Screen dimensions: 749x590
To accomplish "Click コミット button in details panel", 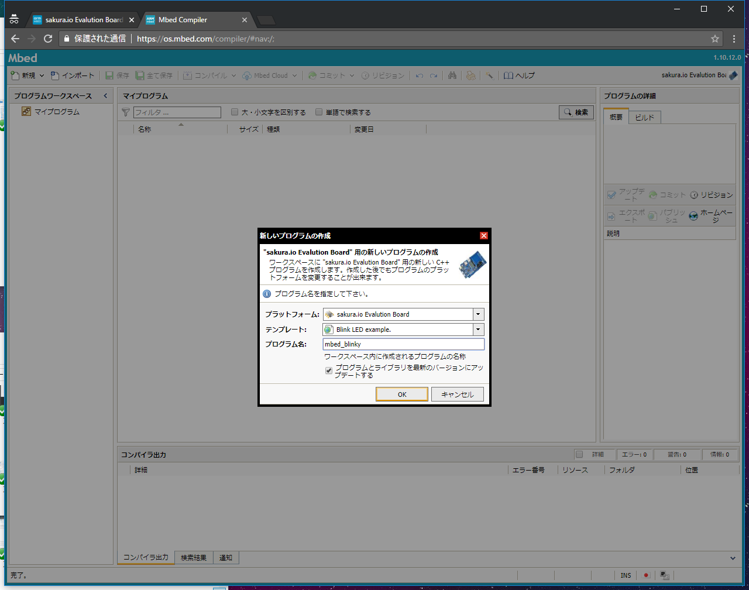I will pos(666,195).
